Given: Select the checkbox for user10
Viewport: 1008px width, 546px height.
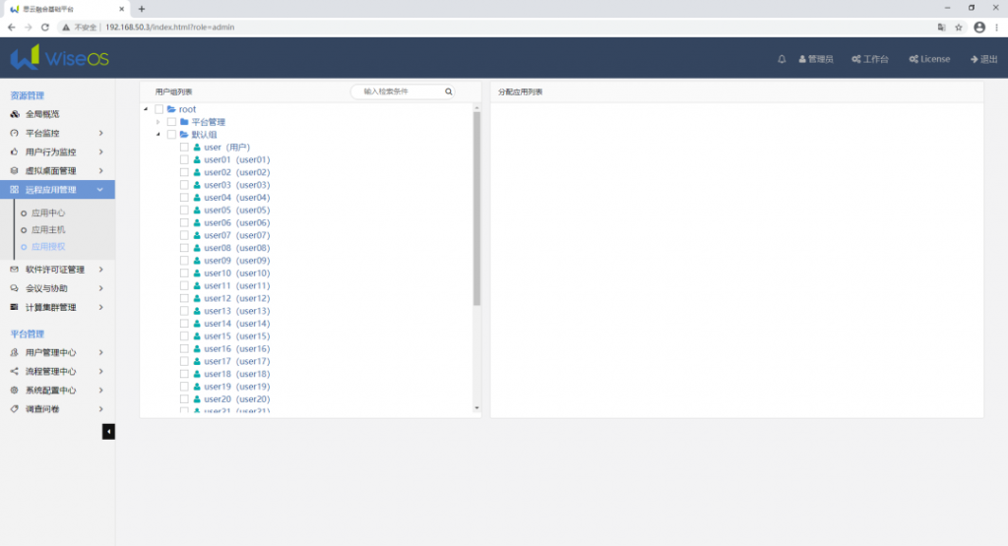Looking at the screenshot, I should tap(184, 273).
